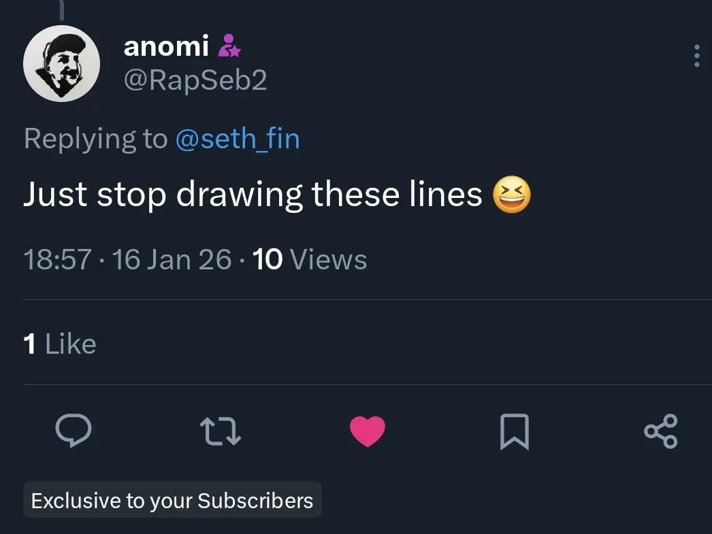This screenshot has height=534, width=712.
Task: Repost this tweet using the retweet icon
Action: 220,432
